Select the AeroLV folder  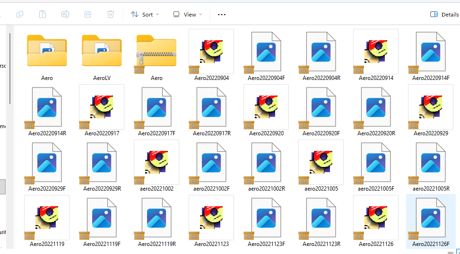pos(102,56)
